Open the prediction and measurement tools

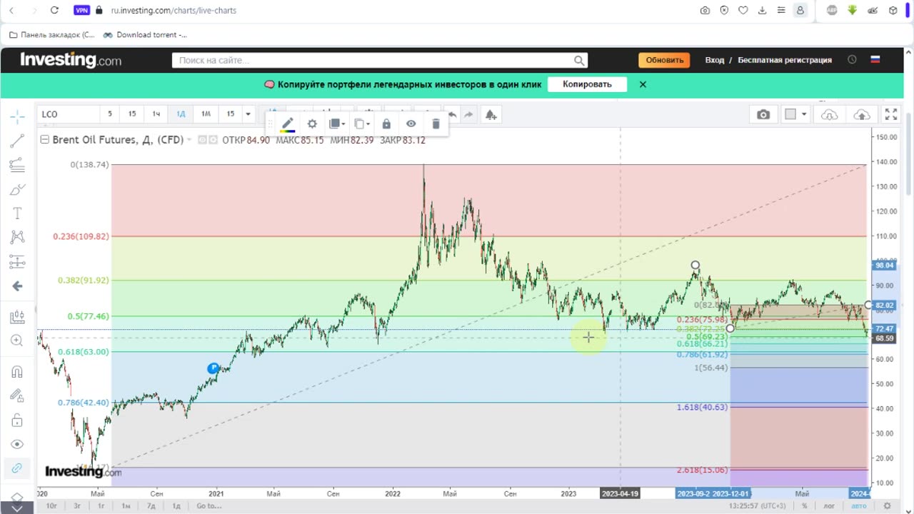pos(18,261)
